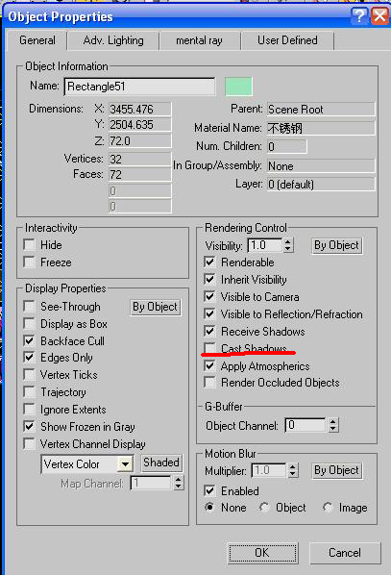The image size is (391, 575).
Task: Increase the Visibility spinner value
Action: pos(288,241)
